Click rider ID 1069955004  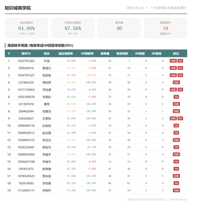[26, 155]
